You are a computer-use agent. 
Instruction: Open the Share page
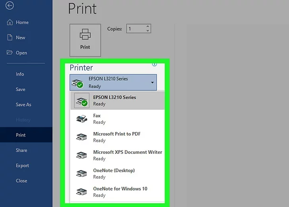click(x=26, y=150)
